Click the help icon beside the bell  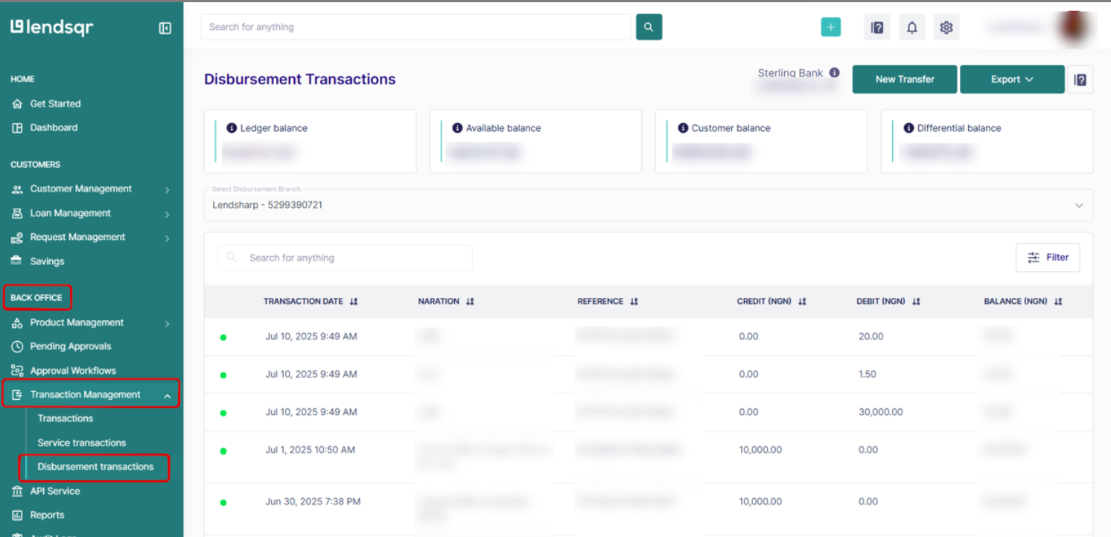coord(876,27)
